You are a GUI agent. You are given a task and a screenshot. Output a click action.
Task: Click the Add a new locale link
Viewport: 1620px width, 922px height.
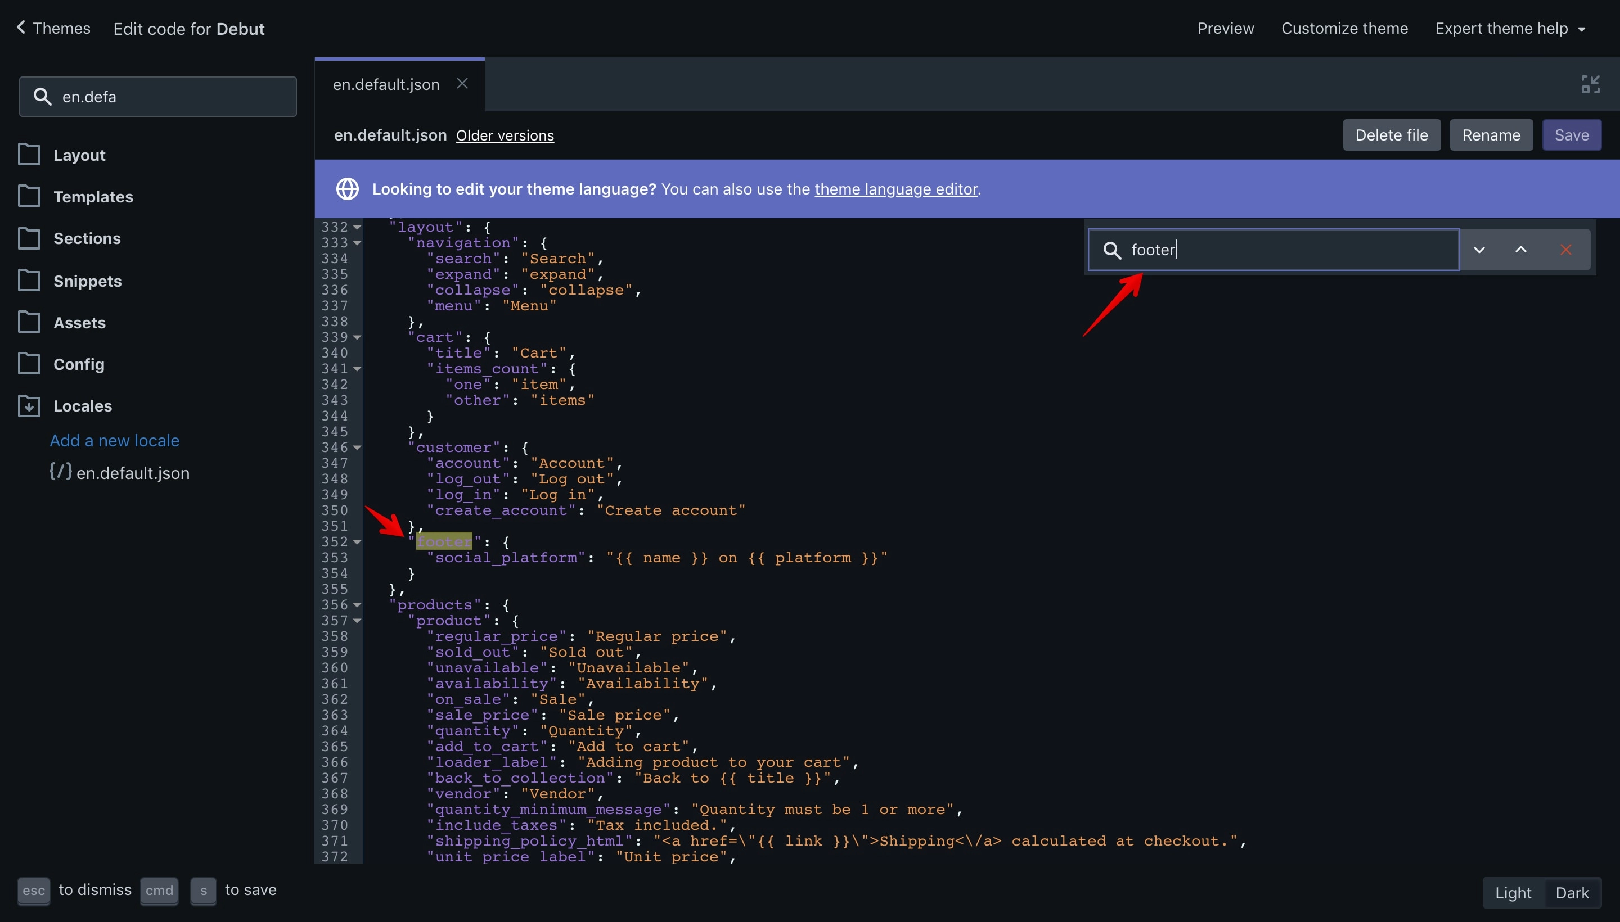pyautogui.click(x=115, y=440)
